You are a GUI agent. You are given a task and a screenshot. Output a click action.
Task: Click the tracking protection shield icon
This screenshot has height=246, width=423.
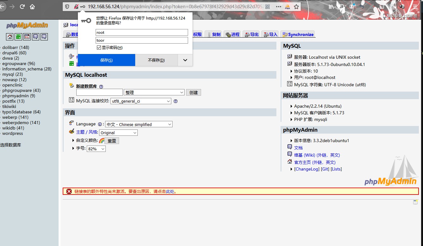pos(67,7)
